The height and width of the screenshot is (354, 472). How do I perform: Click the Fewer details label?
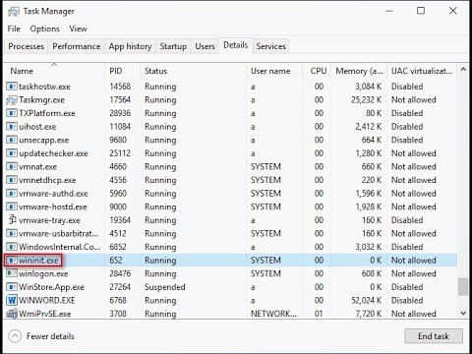[x=50, y=336]
